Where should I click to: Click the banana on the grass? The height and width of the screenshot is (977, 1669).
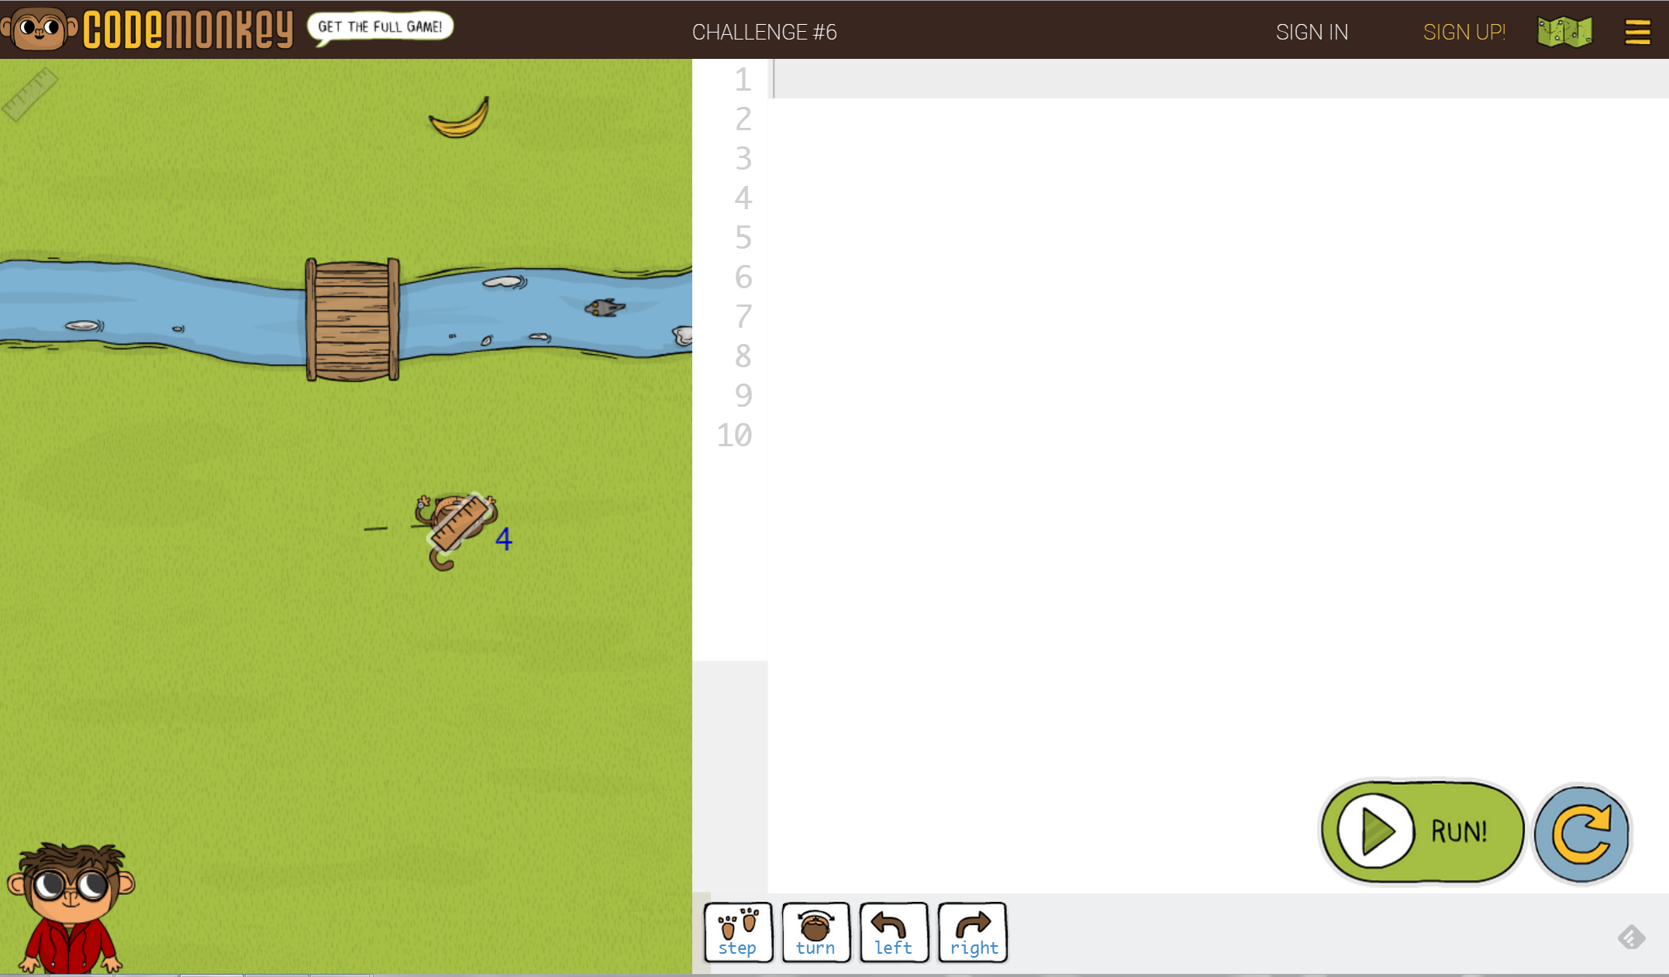460,118
